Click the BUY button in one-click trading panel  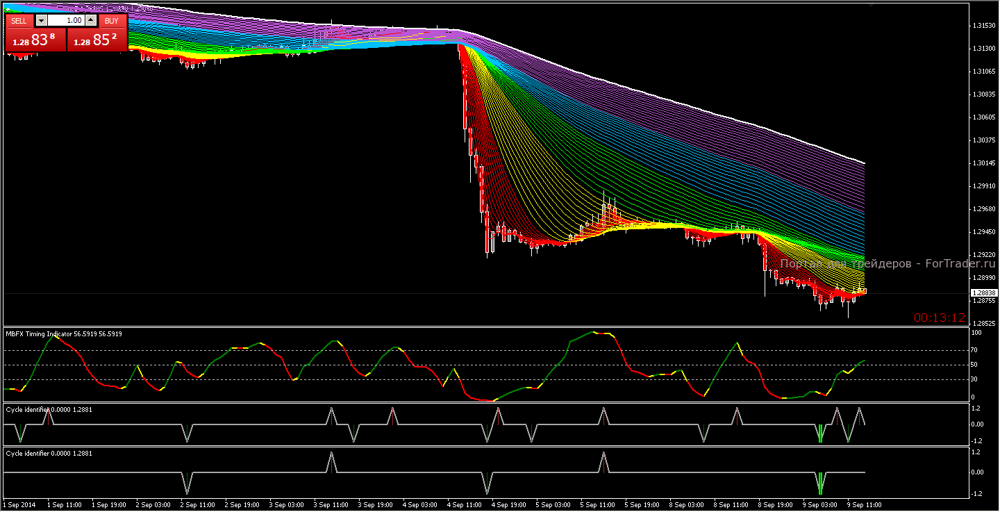click(112, 21)
